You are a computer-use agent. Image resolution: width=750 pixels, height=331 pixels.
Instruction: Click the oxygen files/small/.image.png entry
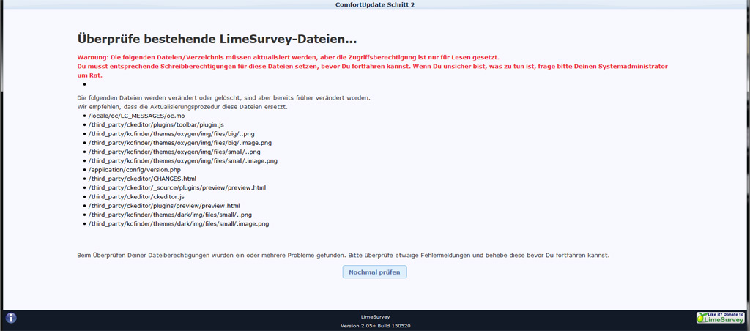pyautogui.click(x=182, y=160)
